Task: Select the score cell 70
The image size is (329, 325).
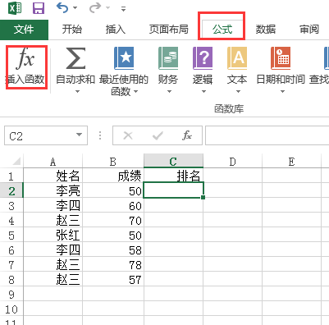Action: [113, 220]
